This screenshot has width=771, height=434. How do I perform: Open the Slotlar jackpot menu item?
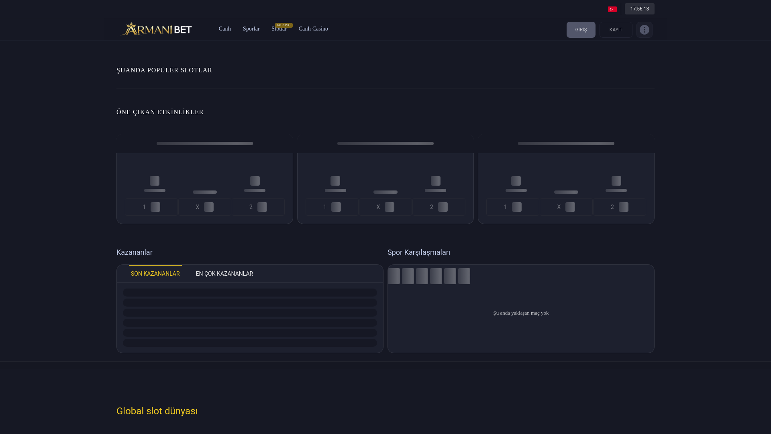[280, 28]
